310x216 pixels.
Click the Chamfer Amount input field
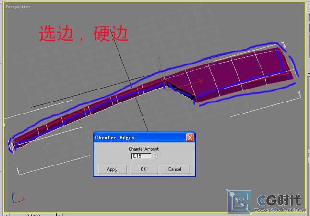pos(142,156)
